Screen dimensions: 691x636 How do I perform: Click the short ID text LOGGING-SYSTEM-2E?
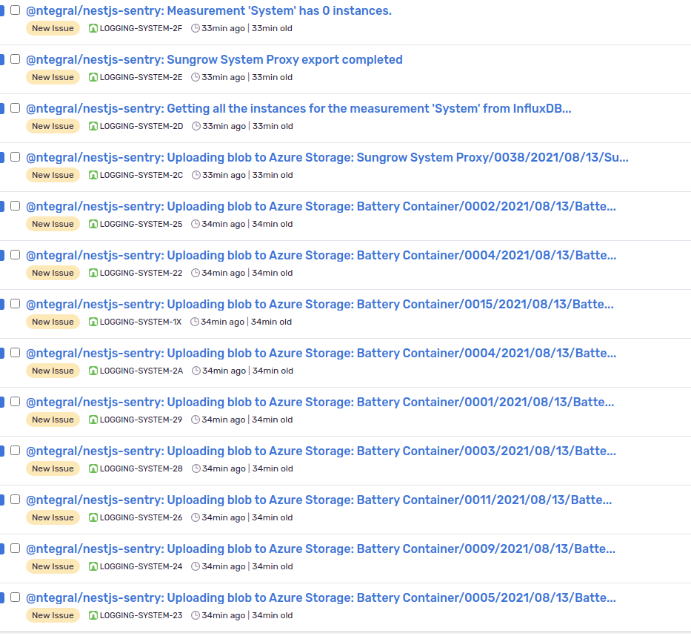(141, 77)
